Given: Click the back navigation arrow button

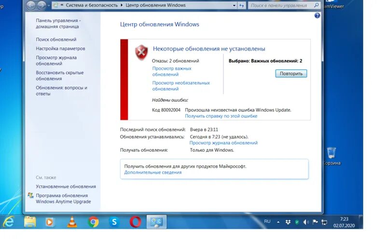Looking at the screenshot, I should (x=31, y=5).
